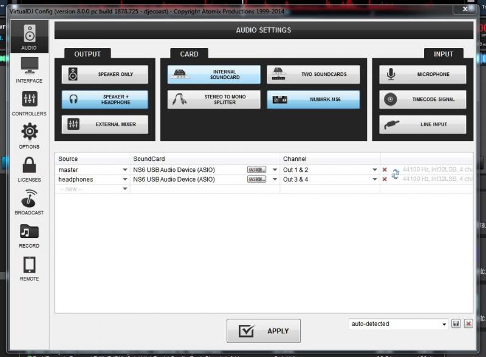Expand soundcard dropdown for master row
Screen dimensions: 486x357
tap(275, 170)
